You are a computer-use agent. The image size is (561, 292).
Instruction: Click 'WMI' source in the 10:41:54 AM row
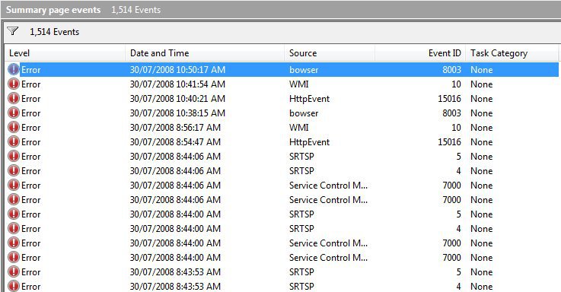(x=298, y=84)
